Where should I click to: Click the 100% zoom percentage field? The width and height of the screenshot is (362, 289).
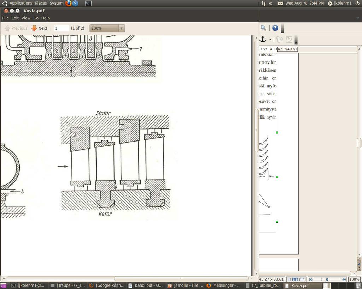pos(354,279)
